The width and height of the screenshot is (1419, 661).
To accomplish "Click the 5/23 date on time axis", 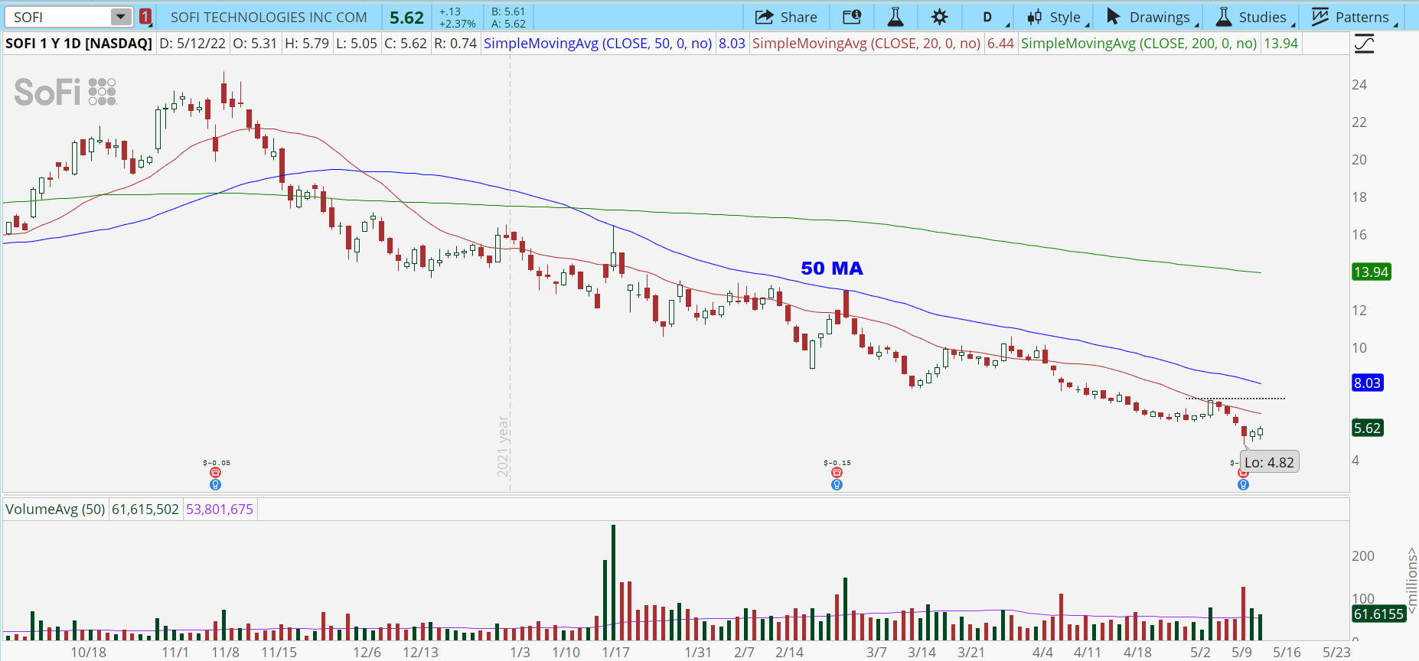I will [x=1337, y=653].
